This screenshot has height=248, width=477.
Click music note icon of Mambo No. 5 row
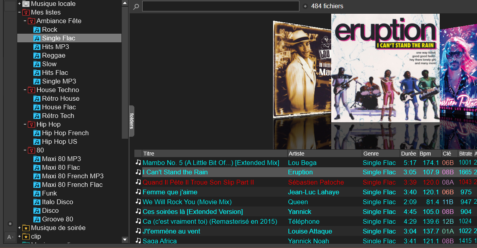click(x=138, y=162)
